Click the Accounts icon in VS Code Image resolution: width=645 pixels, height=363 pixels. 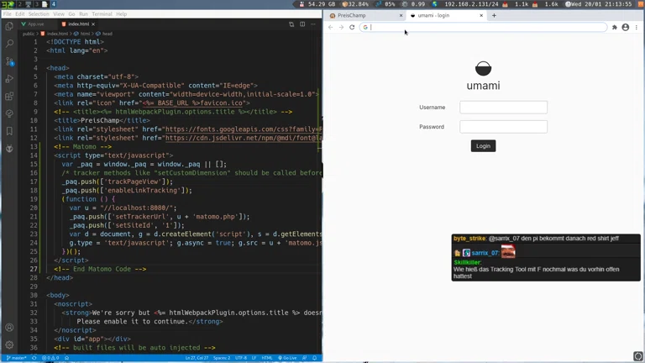coord(9,328)
